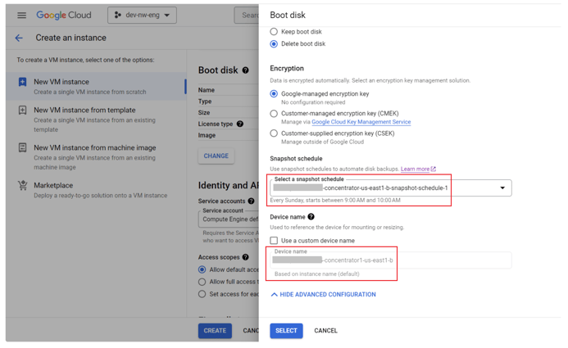Click the Device name input field

[390, 260]
